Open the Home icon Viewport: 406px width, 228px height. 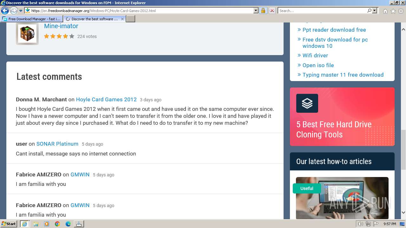385,11
